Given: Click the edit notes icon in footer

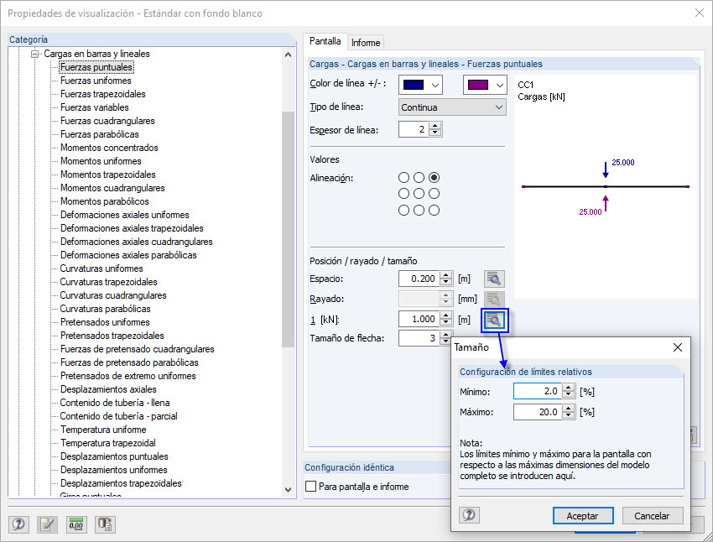Looking at the screenshot, I should point(47,524).
